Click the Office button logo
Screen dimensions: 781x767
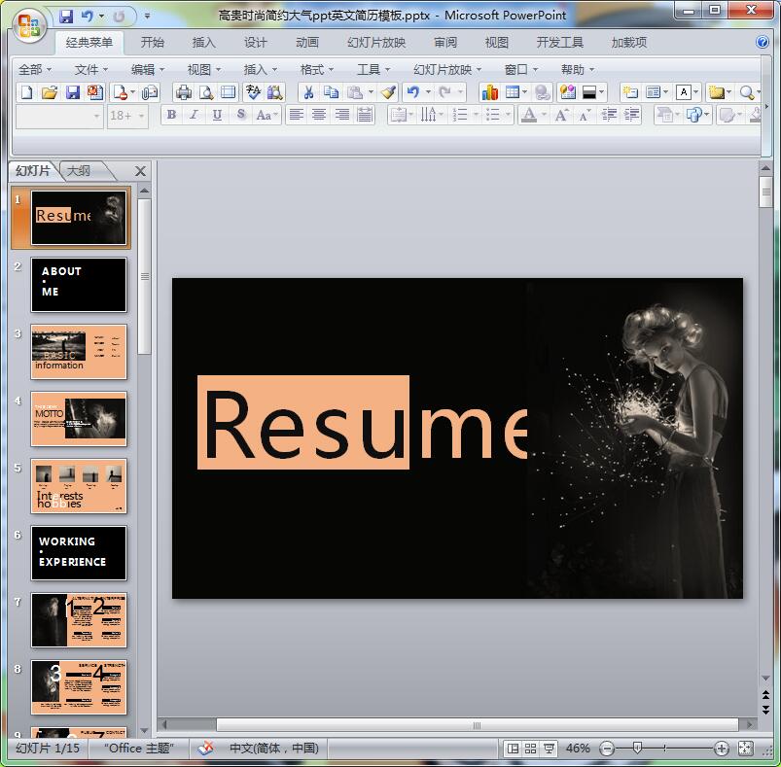pos(29,25)
